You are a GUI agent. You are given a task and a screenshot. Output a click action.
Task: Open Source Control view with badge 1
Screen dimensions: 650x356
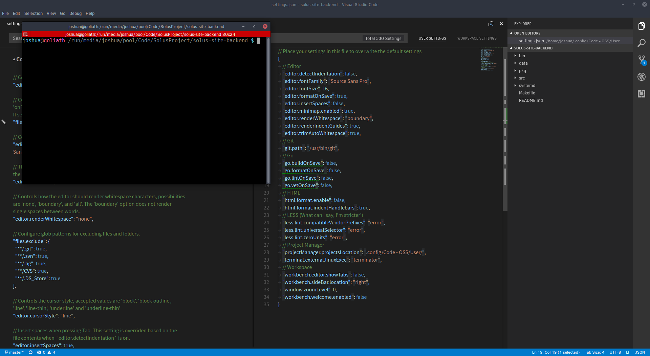pyautogui.click(x=642, y=60)
